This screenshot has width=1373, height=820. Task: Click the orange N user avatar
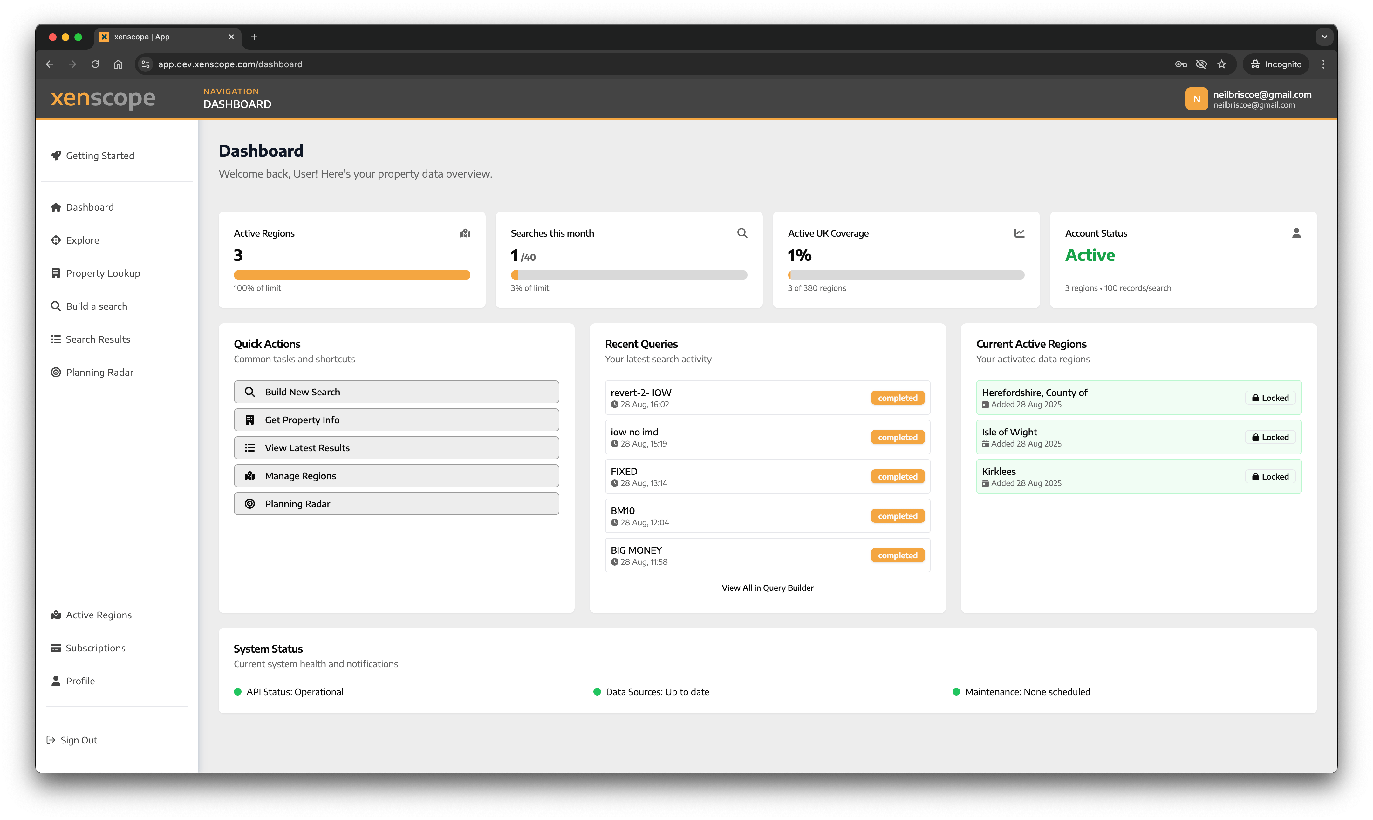pyautogui.click(x=1196, y=99)
